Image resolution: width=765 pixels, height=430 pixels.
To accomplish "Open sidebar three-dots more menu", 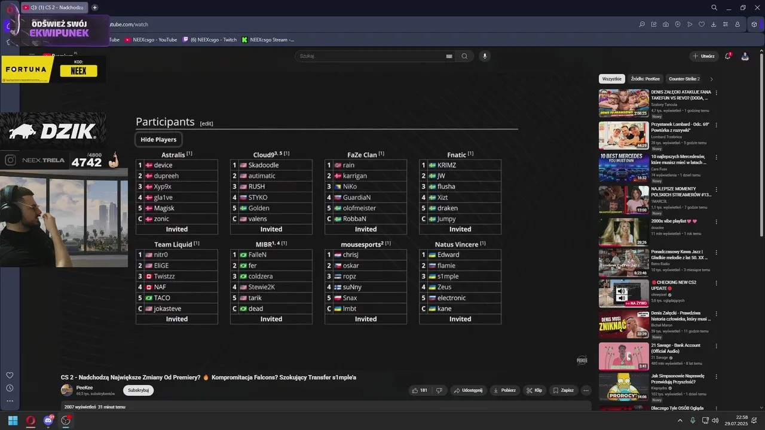I will (10, 401).
